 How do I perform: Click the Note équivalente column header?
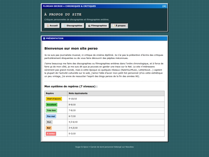pos(116,93)
